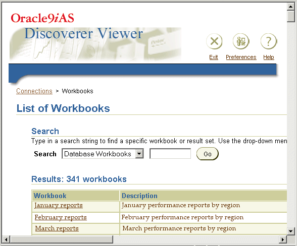
Task: Click the horizontal scrollbar thumb
Action: coord(62,239)
